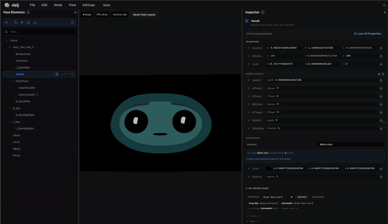
Task: Click the black Color swatch
Action: pyautogui.click(x=269, y=169)
